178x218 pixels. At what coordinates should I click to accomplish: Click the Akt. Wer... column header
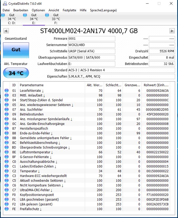click(95, 85)
